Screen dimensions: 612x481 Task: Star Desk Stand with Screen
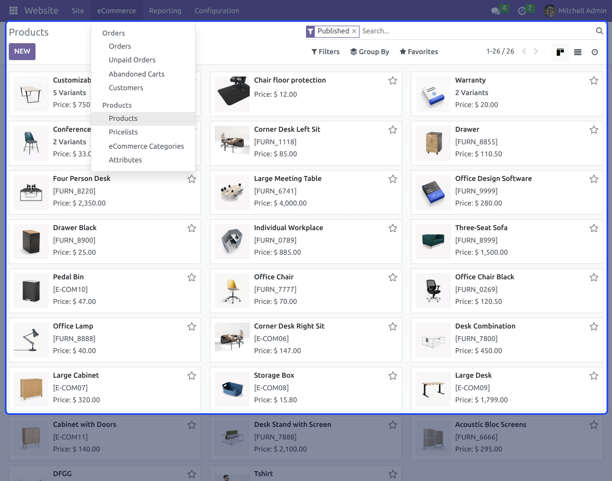coord(393,425)
